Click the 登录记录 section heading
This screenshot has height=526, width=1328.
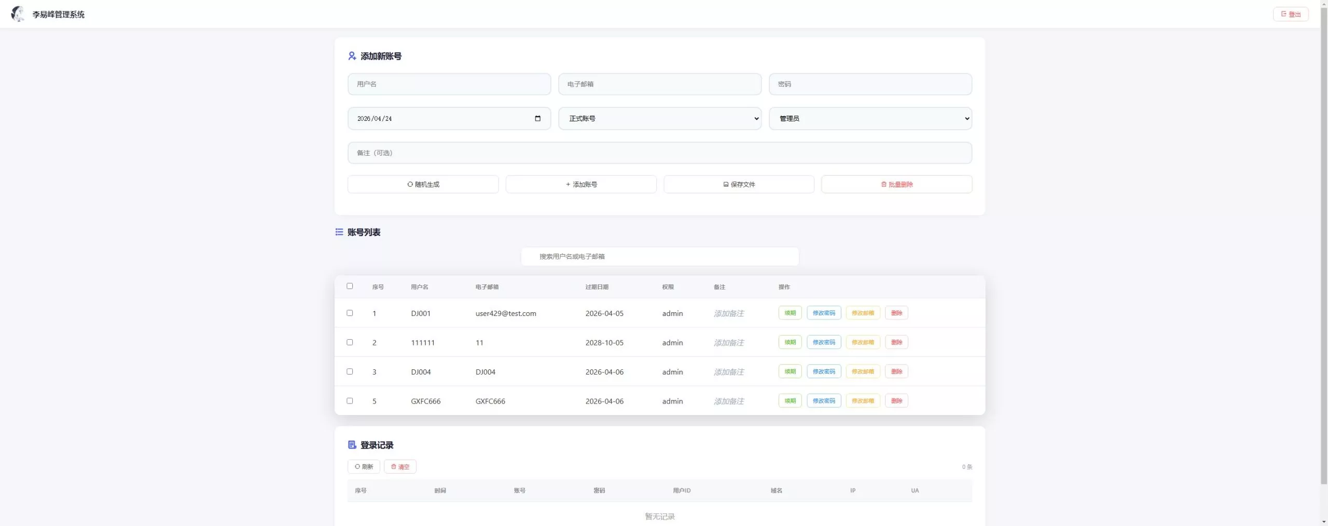(x=376, y=445)
